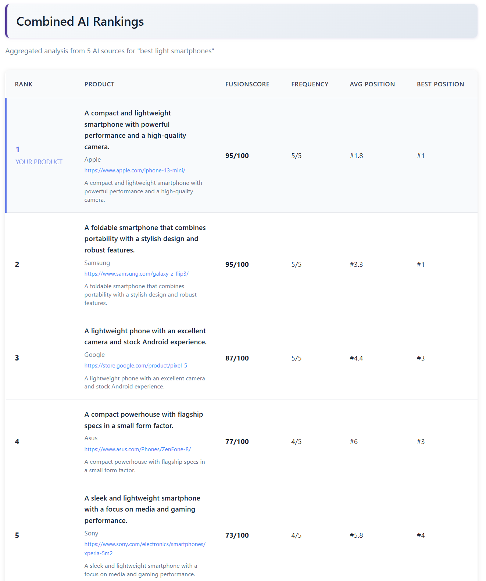Image resolution: width=486 pixels, height=581 pixels.
Task: Select the Sony brand name text
Action: [91, 533]
